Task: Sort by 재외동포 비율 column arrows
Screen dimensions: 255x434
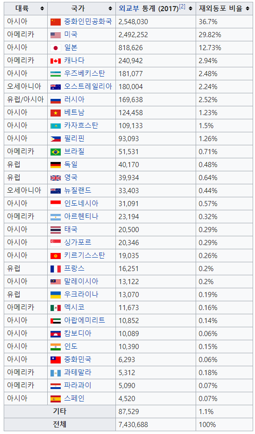Action: click(247, 8)
